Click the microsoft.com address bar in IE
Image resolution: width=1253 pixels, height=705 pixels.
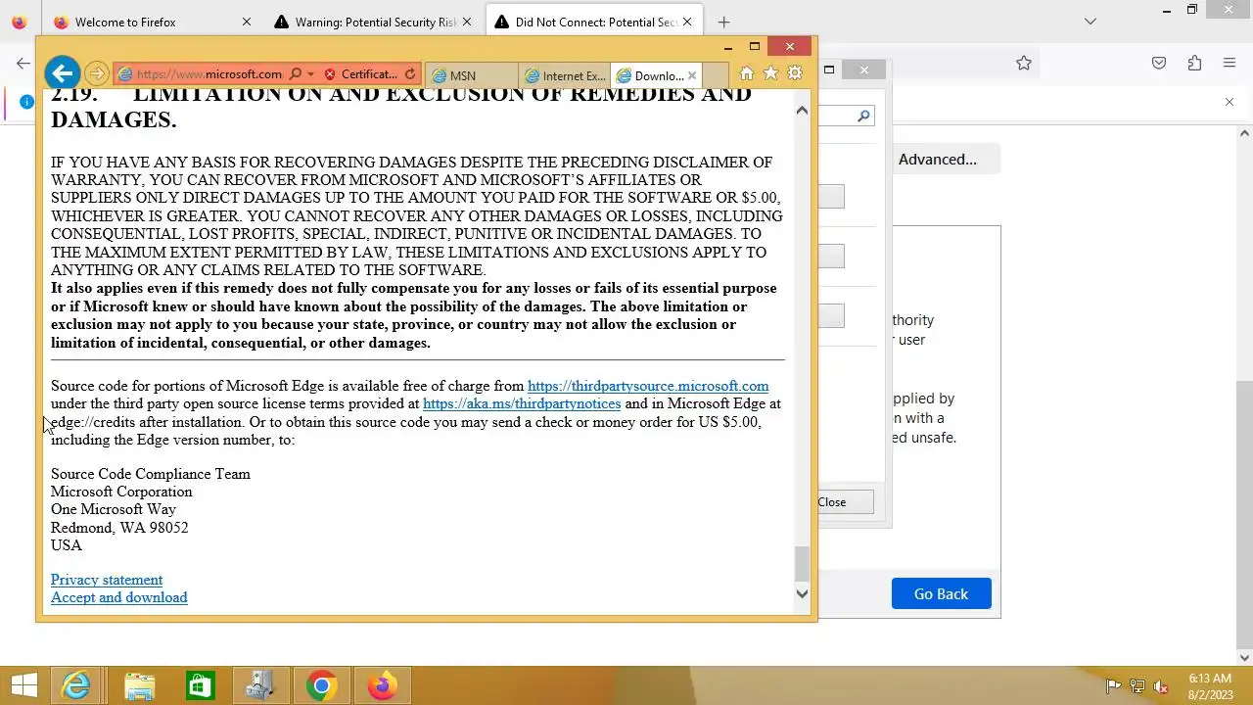pos(209,74)
